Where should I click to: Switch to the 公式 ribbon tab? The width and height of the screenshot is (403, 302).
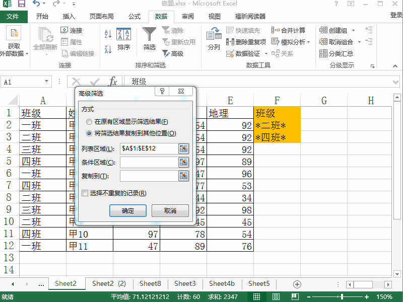click(x=135, y=16)
